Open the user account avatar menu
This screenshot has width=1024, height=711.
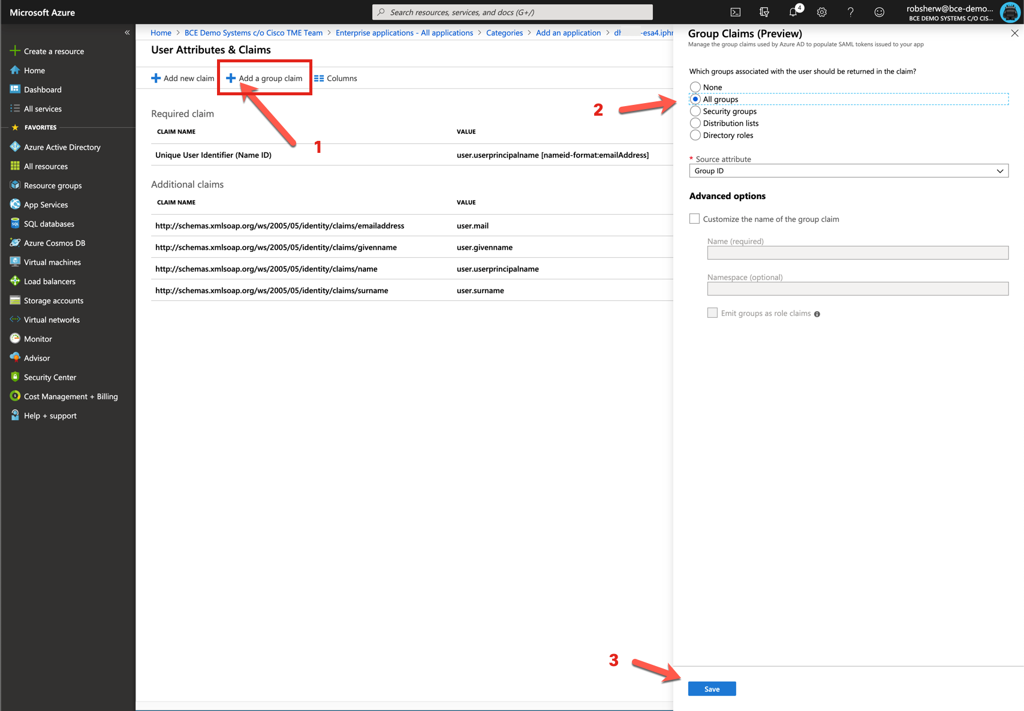click(x=1010, y=12)
